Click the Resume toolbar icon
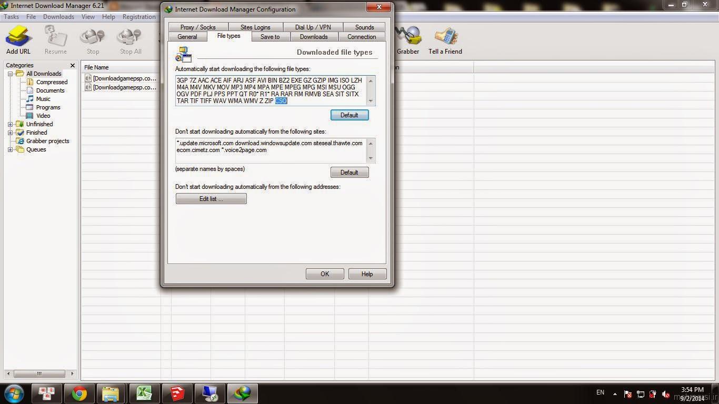Image resolution: width=719 pixels, height=404 pixels. pyautogui.click(x=55, y=39)
